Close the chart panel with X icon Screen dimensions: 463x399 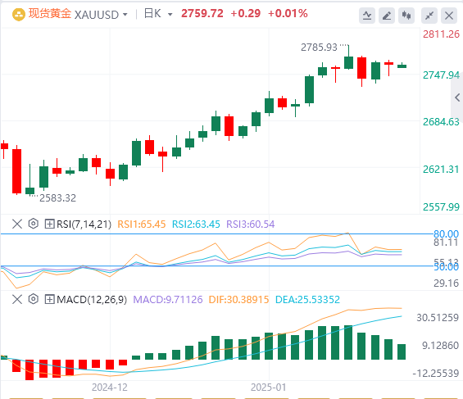point(449,16)
